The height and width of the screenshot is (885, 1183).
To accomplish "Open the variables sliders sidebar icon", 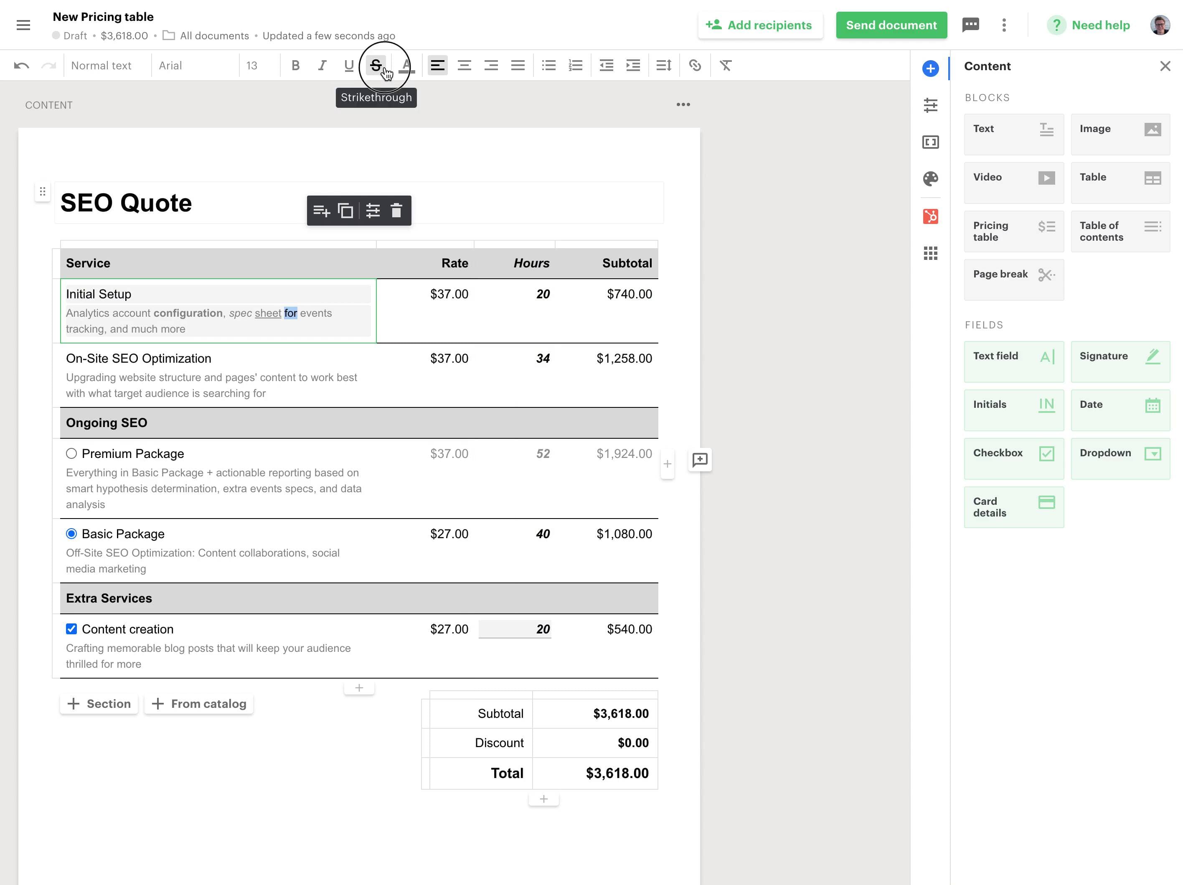I will tap(930, 105).
